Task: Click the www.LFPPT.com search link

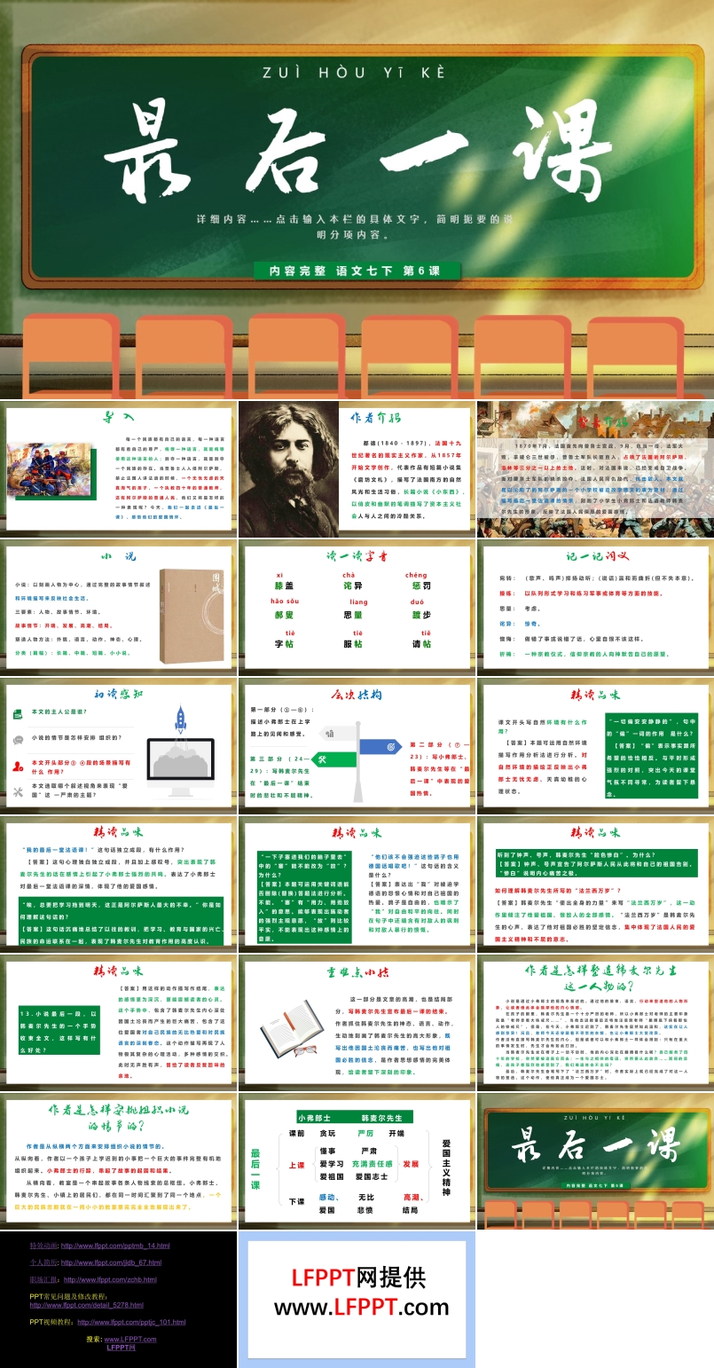Action: tap(130, 1339)
